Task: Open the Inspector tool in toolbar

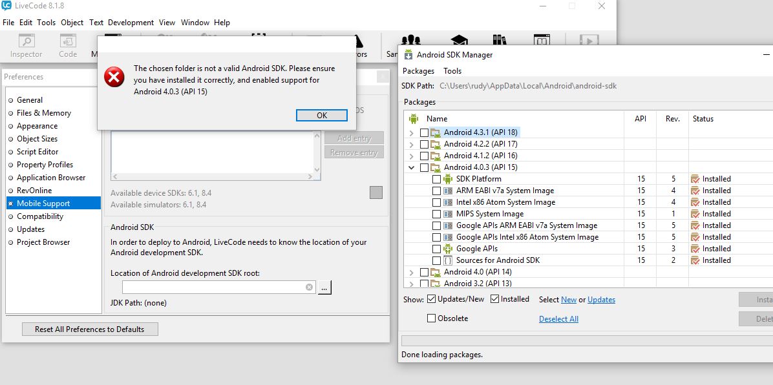Action: click(26, 47)
